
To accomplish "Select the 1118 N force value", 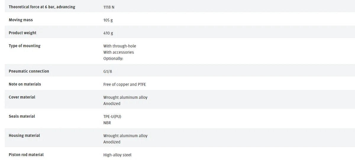I will pyautogui.click(x=109, y=7).
